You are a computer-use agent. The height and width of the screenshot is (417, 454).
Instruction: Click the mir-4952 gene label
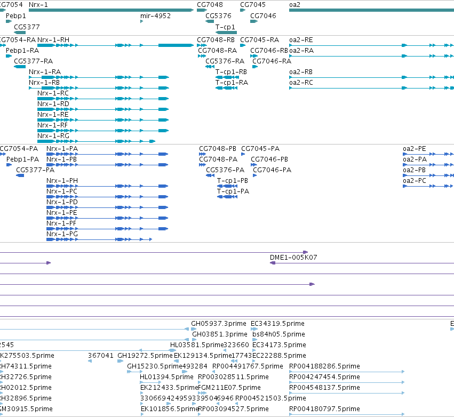coord(155,16)
